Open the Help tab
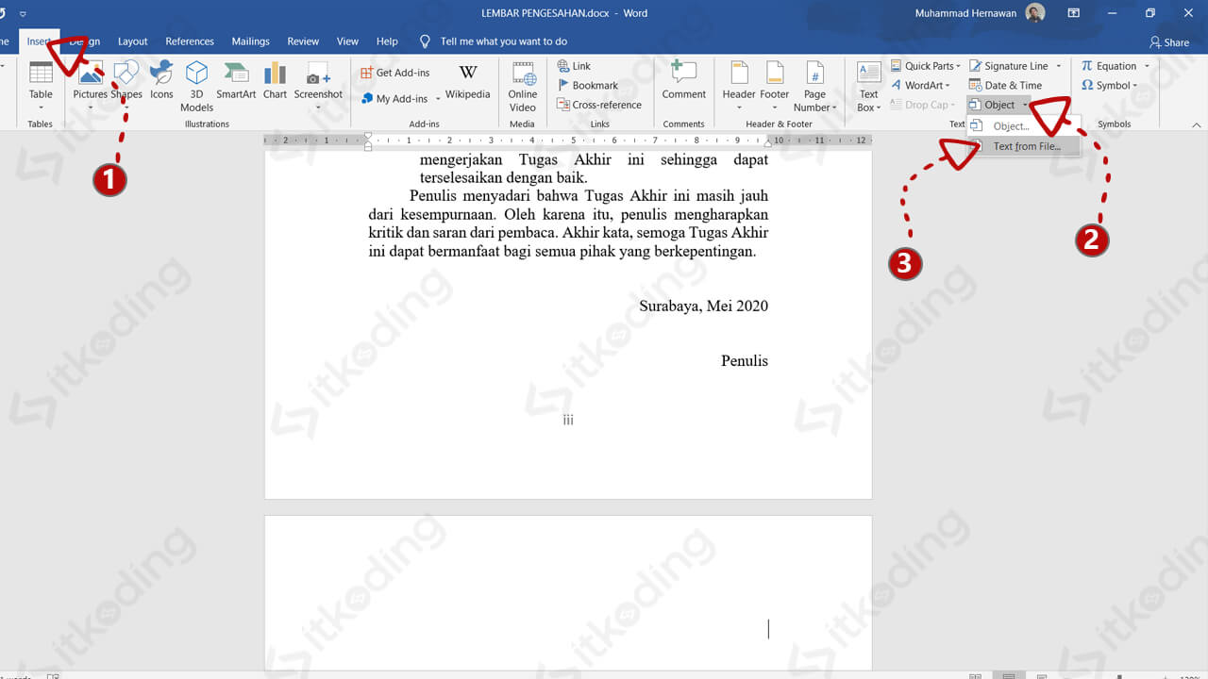This screenshot has width=1208, height=679. 387,41
